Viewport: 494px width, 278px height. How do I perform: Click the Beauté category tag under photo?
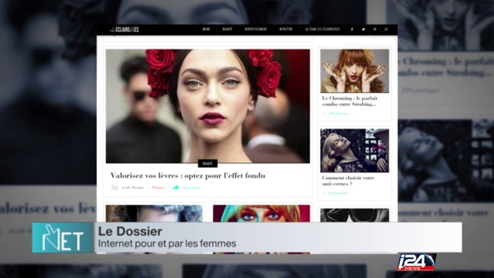coord(208,163)
